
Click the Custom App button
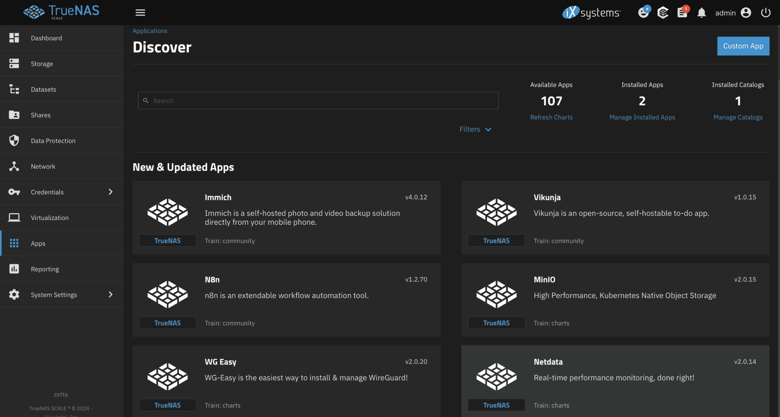coord(743,46)
